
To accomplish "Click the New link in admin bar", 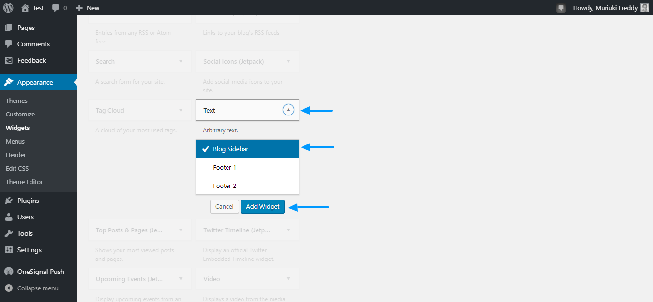I will point(93,8).
